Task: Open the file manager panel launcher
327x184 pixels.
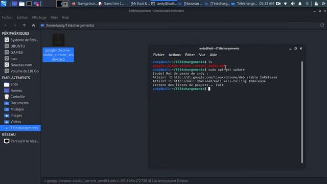Action: pos(21,4)
